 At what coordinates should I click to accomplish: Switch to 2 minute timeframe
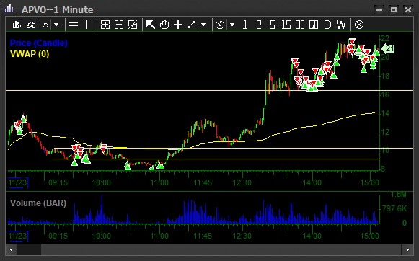(x=259, y=25)
